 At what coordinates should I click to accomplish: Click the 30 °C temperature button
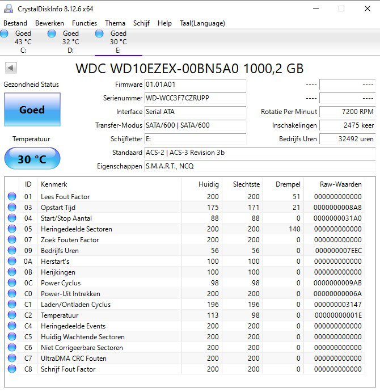[32, 158]
